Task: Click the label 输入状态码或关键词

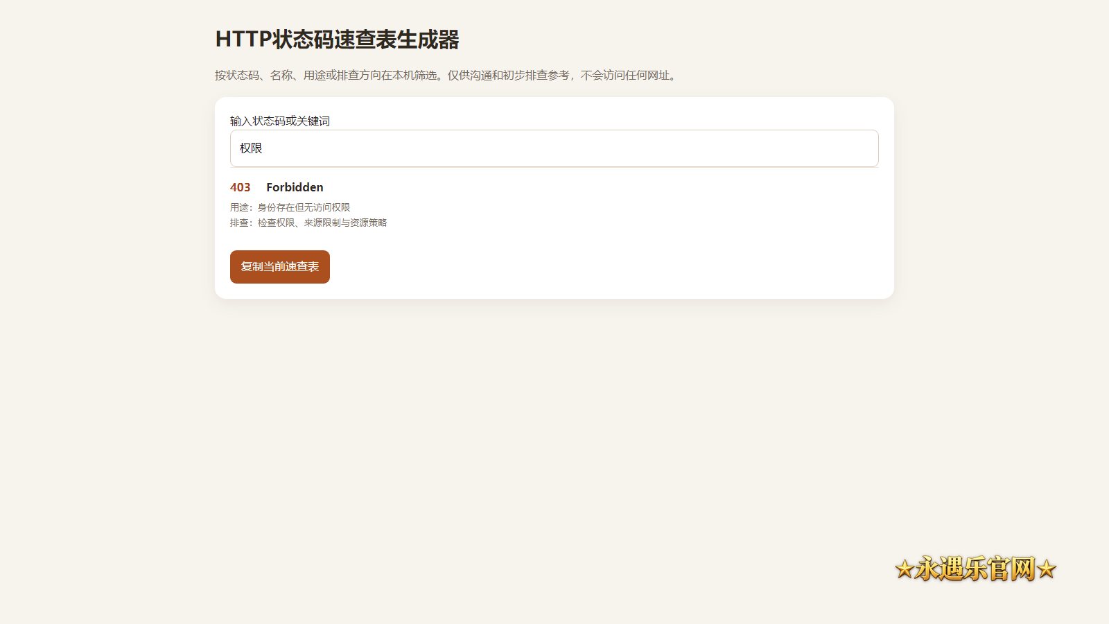Action: [280, 121]
